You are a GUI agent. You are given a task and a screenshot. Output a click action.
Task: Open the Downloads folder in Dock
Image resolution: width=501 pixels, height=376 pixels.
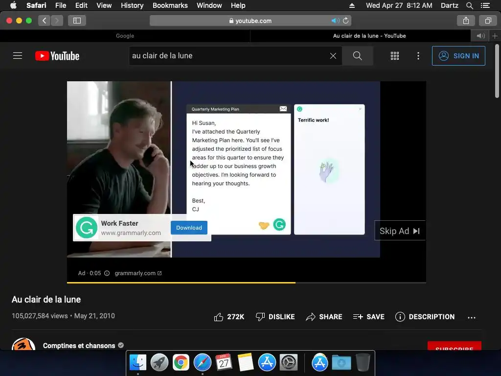coord(341,363)
